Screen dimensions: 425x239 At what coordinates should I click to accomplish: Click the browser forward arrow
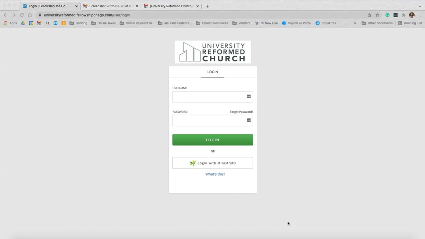point(14,15)
